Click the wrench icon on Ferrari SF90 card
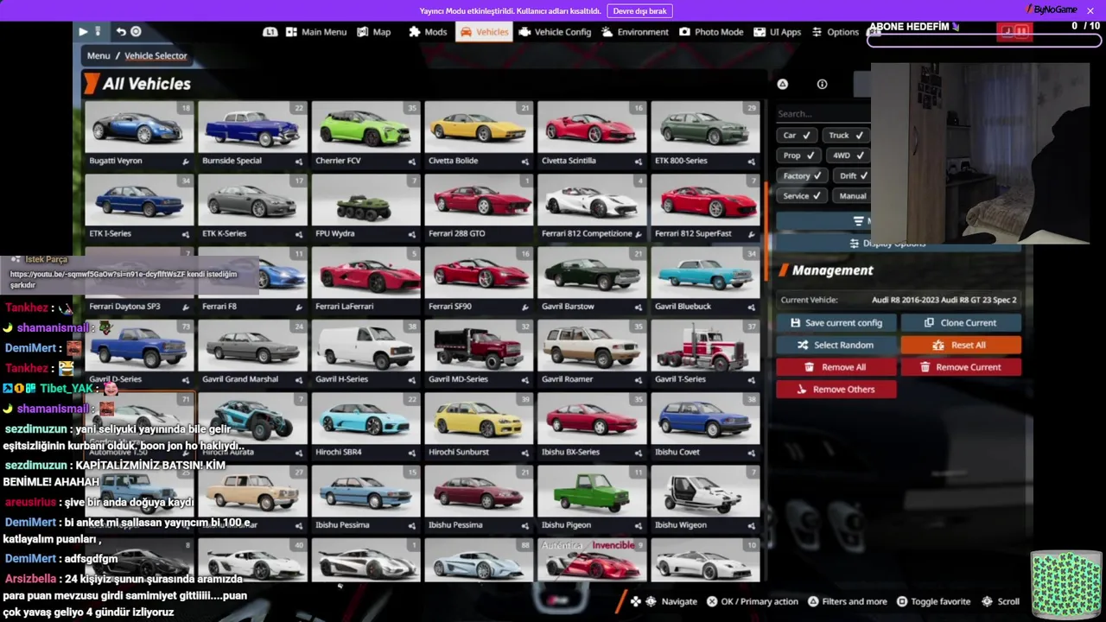The height and width of the screenshot is (622, 1106). (x=525, y=307)
